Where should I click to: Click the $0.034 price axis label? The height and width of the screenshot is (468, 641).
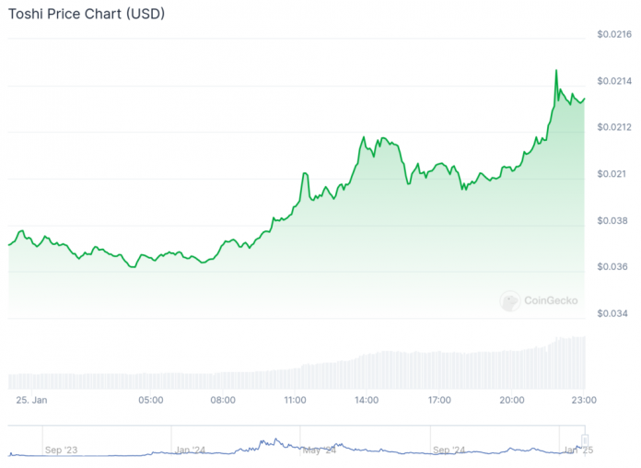tap(612, 313)
